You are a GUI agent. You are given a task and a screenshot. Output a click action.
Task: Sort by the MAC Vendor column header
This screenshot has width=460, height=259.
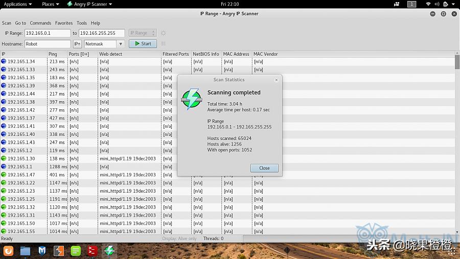tap(353, 54)
